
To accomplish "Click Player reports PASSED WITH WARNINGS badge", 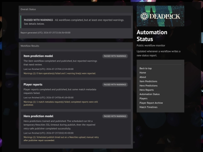I will [x=115, y=85].
